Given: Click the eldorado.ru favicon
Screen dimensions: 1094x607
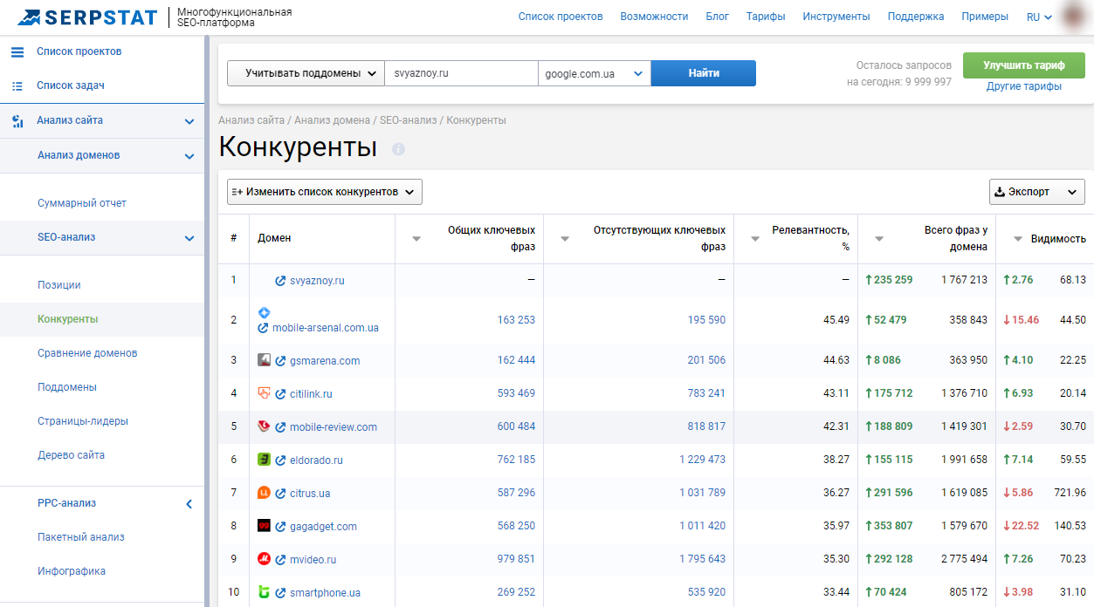Looking at the screenshot, I should 264,460.
